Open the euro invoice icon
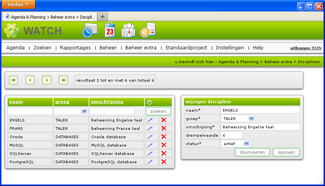 click(148, 30)
